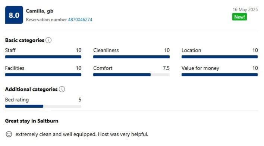The width and height of the screenshot is (264, 146).
Task: Click the Basic categories info icon
Action: click(48, 40)
